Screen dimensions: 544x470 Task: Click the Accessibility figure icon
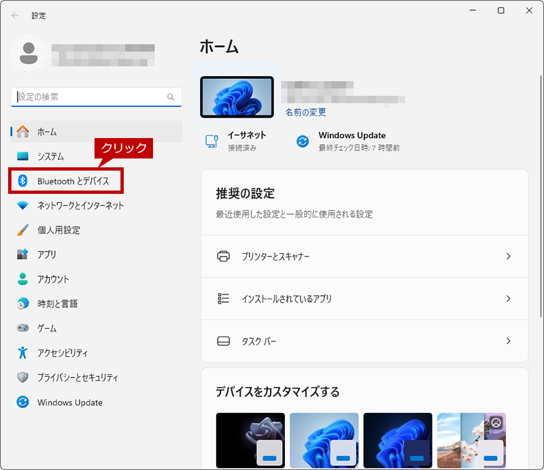click(22, 352)
